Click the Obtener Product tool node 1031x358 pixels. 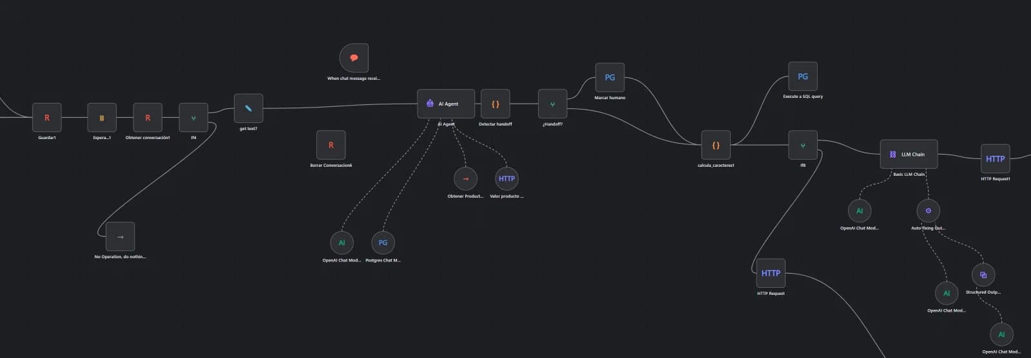point(465,178)
